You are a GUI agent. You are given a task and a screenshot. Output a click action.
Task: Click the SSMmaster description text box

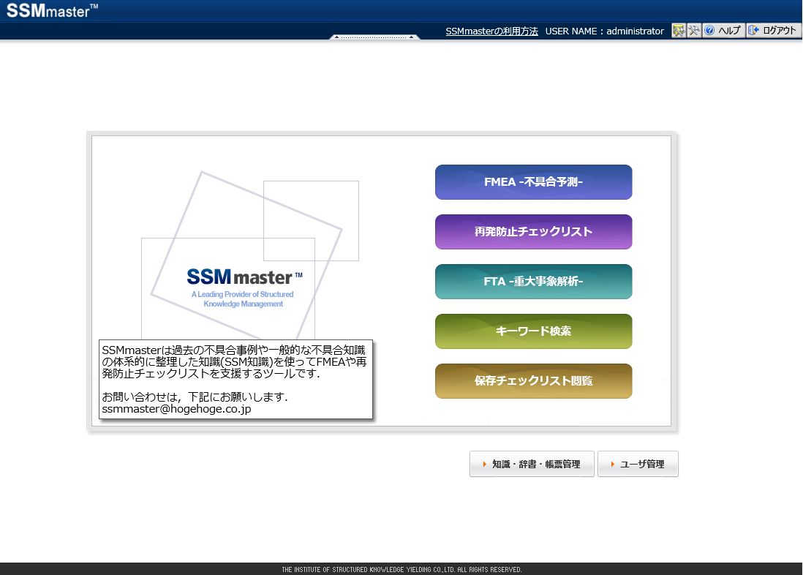[235, 378]
